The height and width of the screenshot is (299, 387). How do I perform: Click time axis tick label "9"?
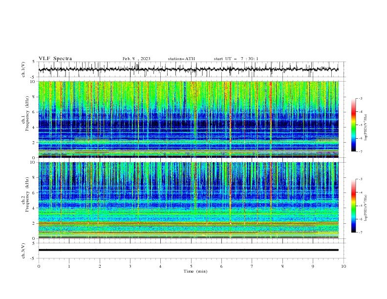313,266
